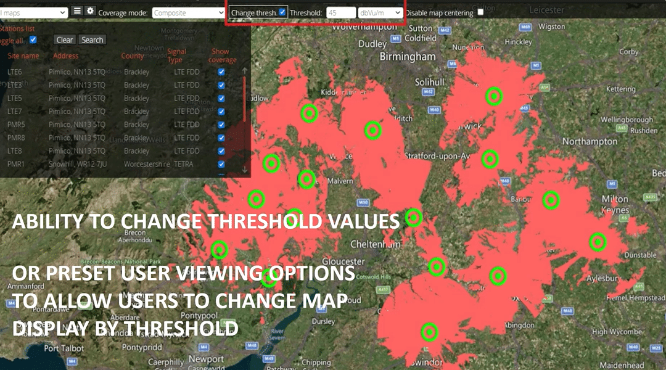Uncheck show coverage for LTE8
The image size is (666, 370).
tap(221, 151)
